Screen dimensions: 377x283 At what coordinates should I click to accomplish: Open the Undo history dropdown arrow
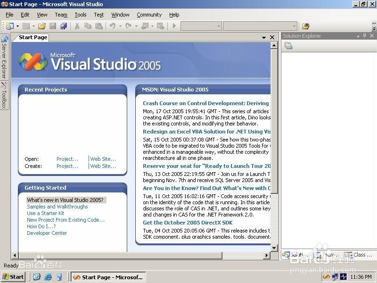pyautogui.click(x=120, y=26)
